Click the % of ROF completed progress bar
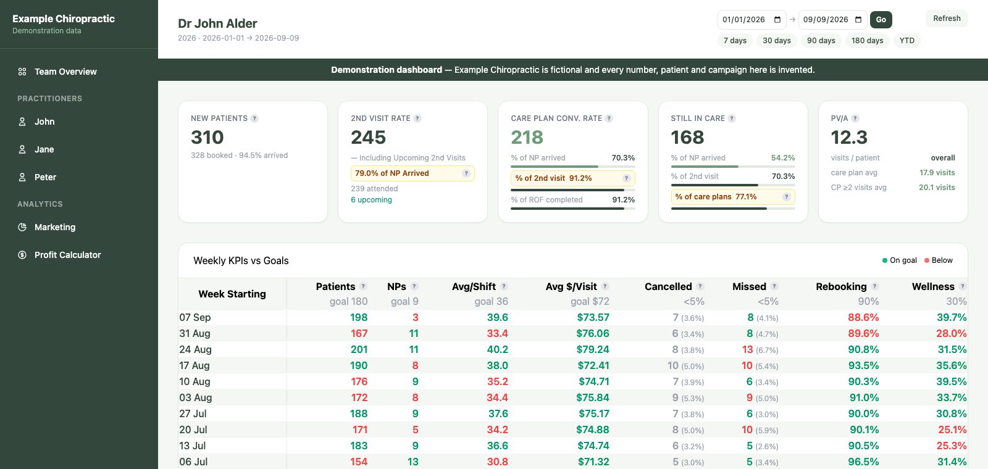Screen dimensions: 988x469 pyautogui.click(x=573, y=209)
